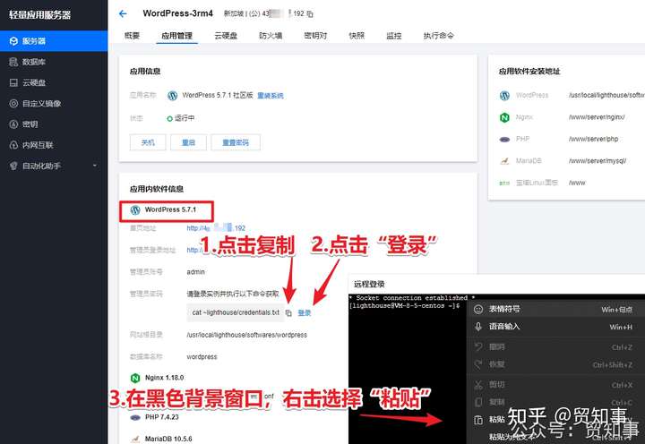Screen dimensions: 645x444
Task: Click the 重装系统 link
Action: 271,96
